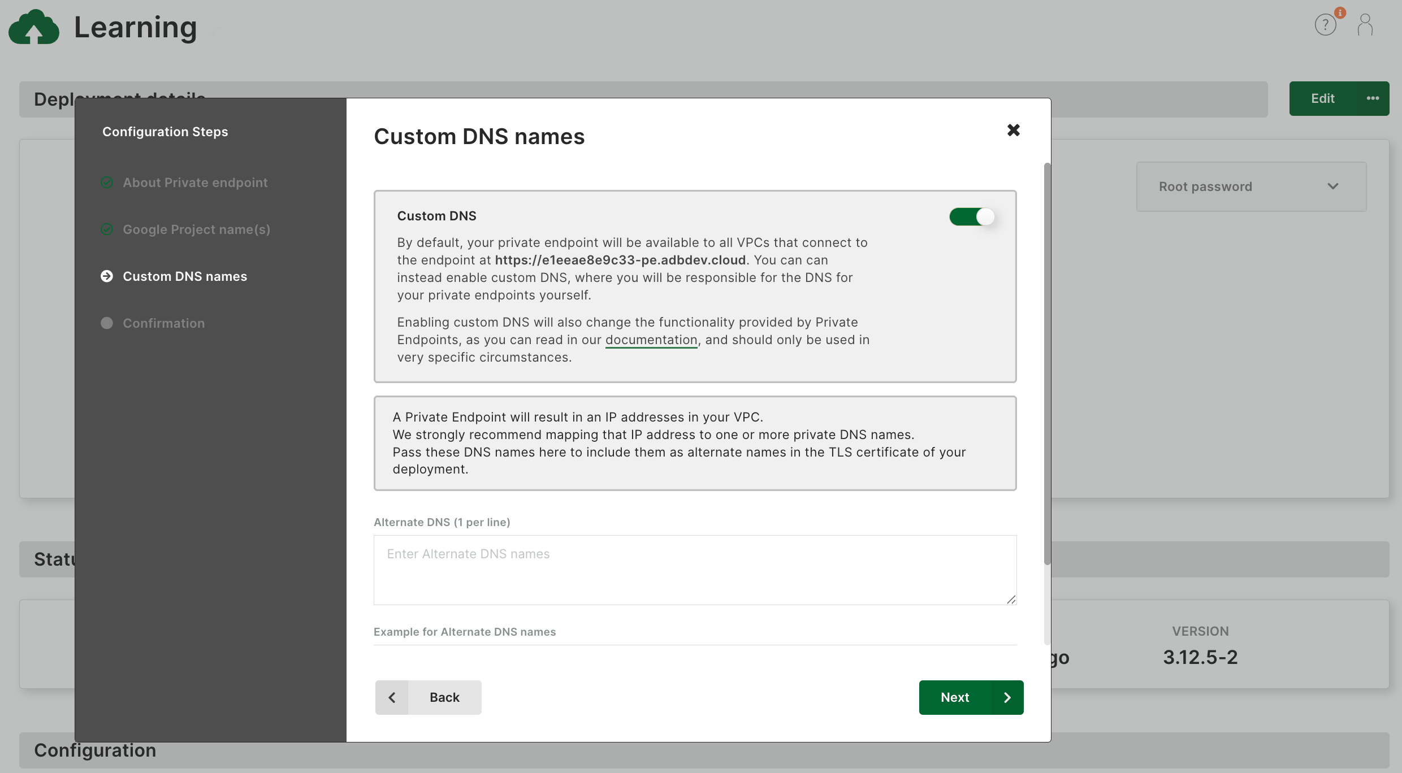This screenshot has height=773, width=1402.
Task: Click the ellipsis more options button beside Edit
Action: coord(1373,98)
